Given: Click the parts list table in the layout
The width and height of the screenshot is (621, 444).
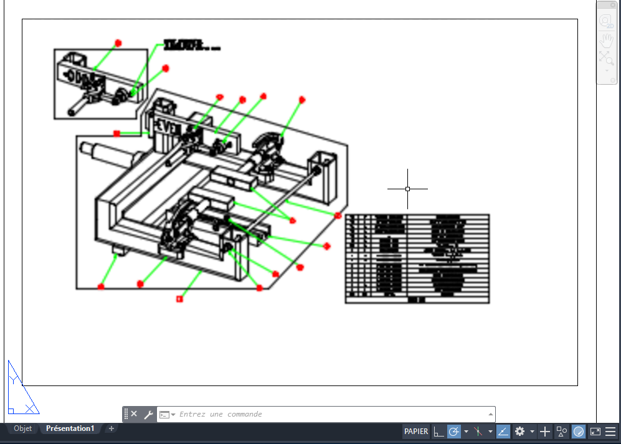Looking at the screenshot, I should 417,259.
